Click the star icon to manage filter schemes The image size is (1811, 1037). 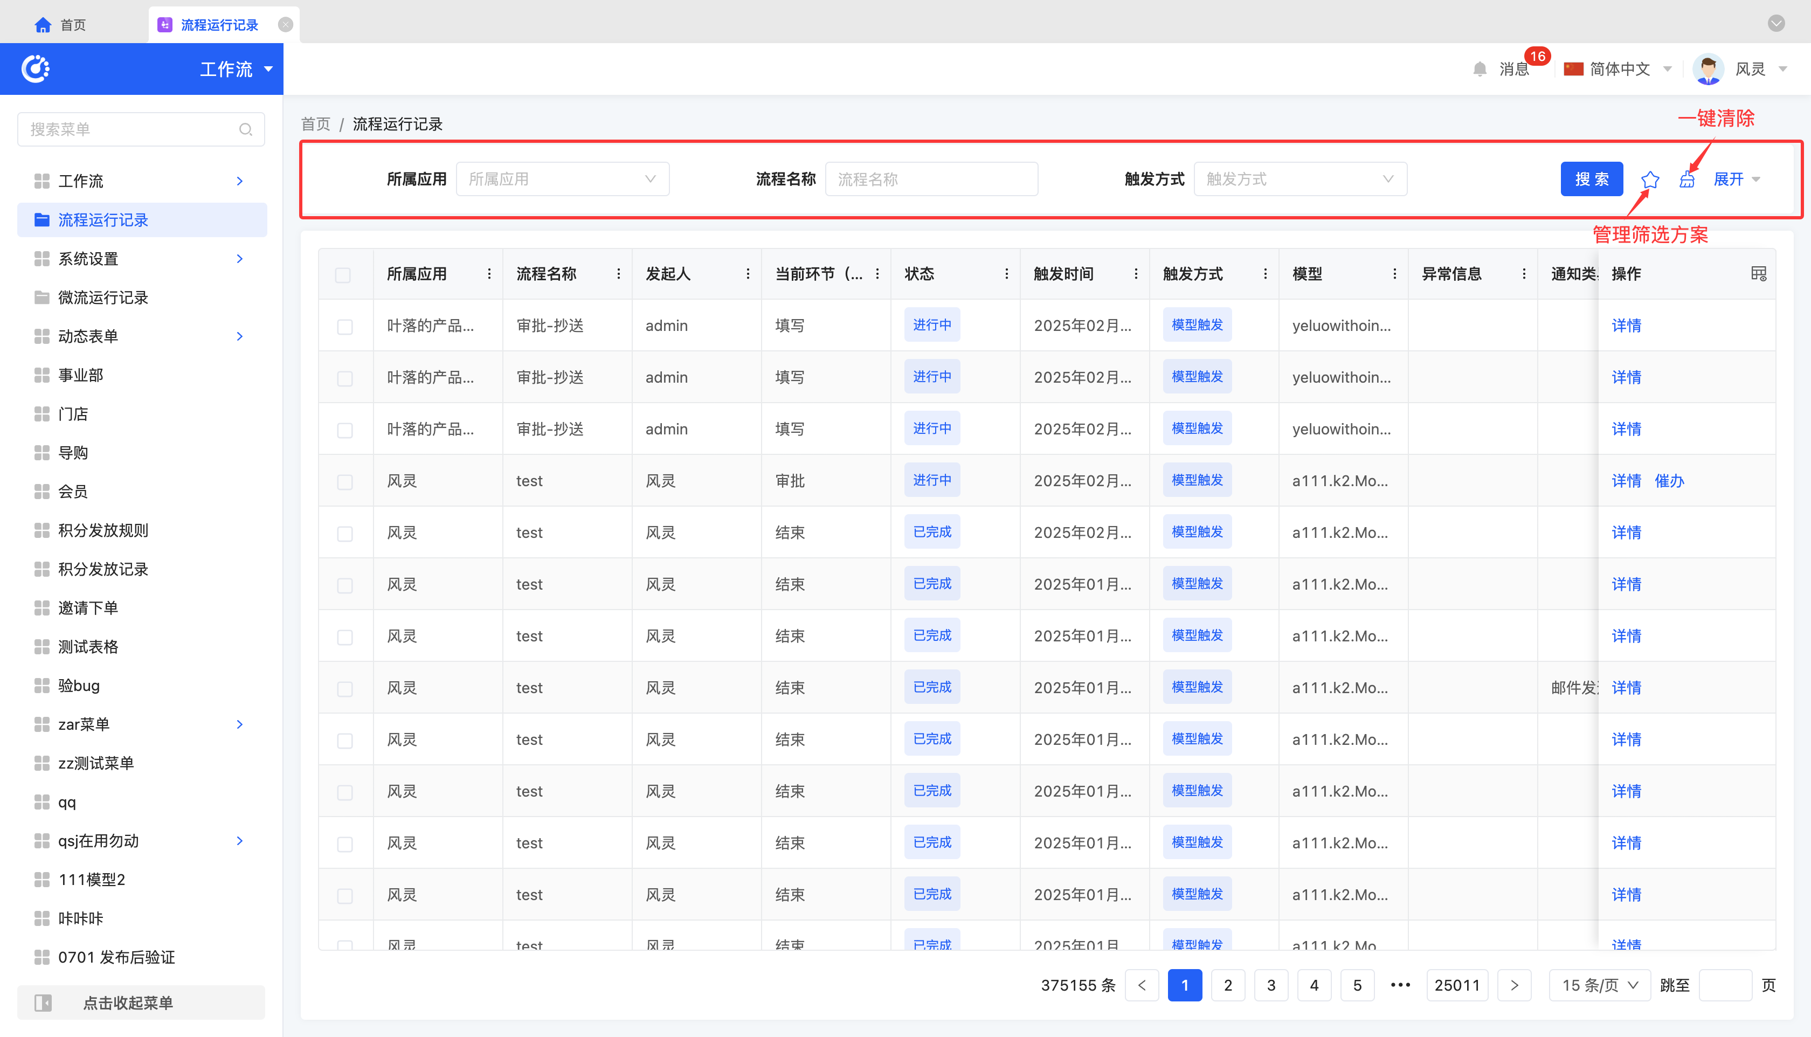[x=1649, y=179]
